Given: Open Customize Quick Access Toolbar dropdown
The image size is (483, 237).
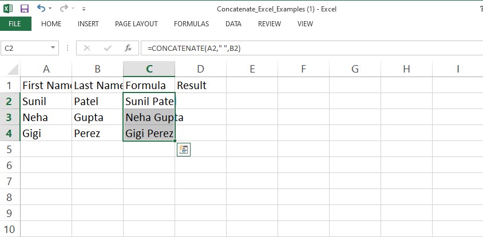Looking at the screenshot, I should point(84,9).
